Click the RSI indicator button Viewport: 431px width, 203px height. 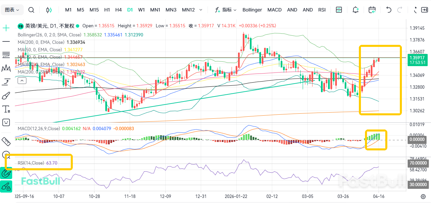[322, 10]
